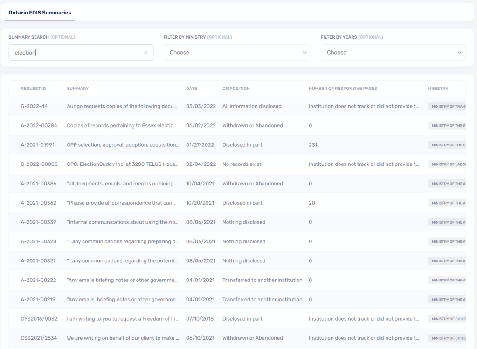
Task: Click the Disposition column header
Action: [236, 89]
